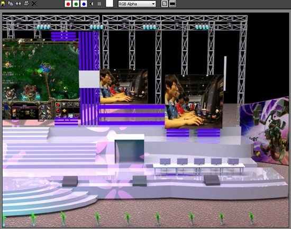Click the robot character banner at right
This screenshot has width=291, height=229.
(x=265, y=131)
